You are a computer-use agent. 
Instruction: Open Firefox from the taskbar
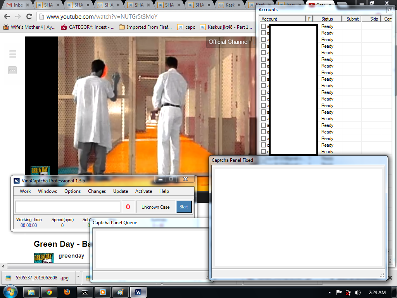pos(67,292)
